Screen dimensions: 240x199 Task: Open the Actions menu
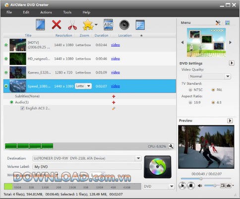point(46,12)
